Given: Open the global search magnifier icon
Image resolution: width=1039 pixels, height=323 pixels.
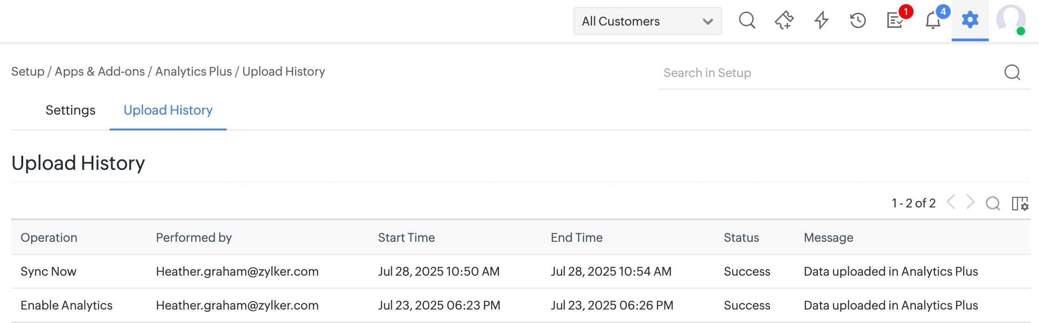Looking at the screenshot, I should pyautogui.click(x=747, y=20).
